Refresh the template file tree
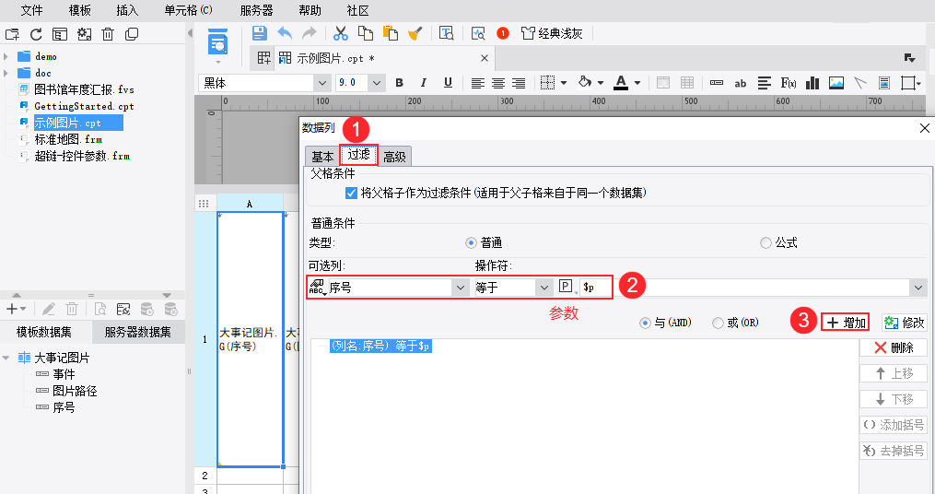Image resolution: width=935 pixels, height=494 pixels. coord(36,34)
